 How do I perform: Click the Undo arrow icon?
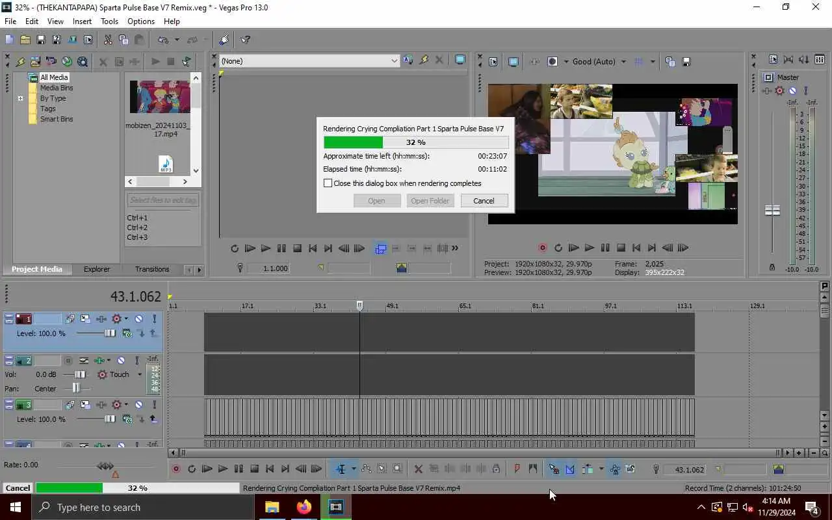[164, 40]
